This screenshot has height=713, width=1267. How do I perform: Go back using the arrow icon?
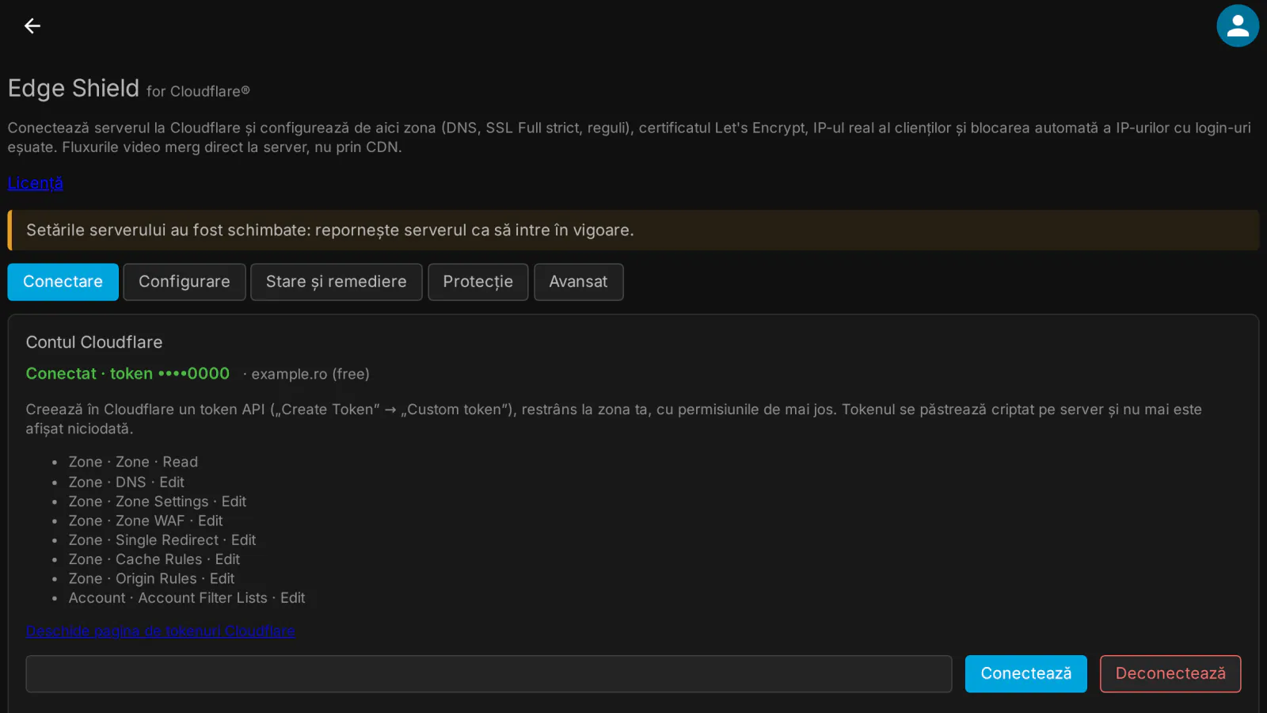click(32, 26)
